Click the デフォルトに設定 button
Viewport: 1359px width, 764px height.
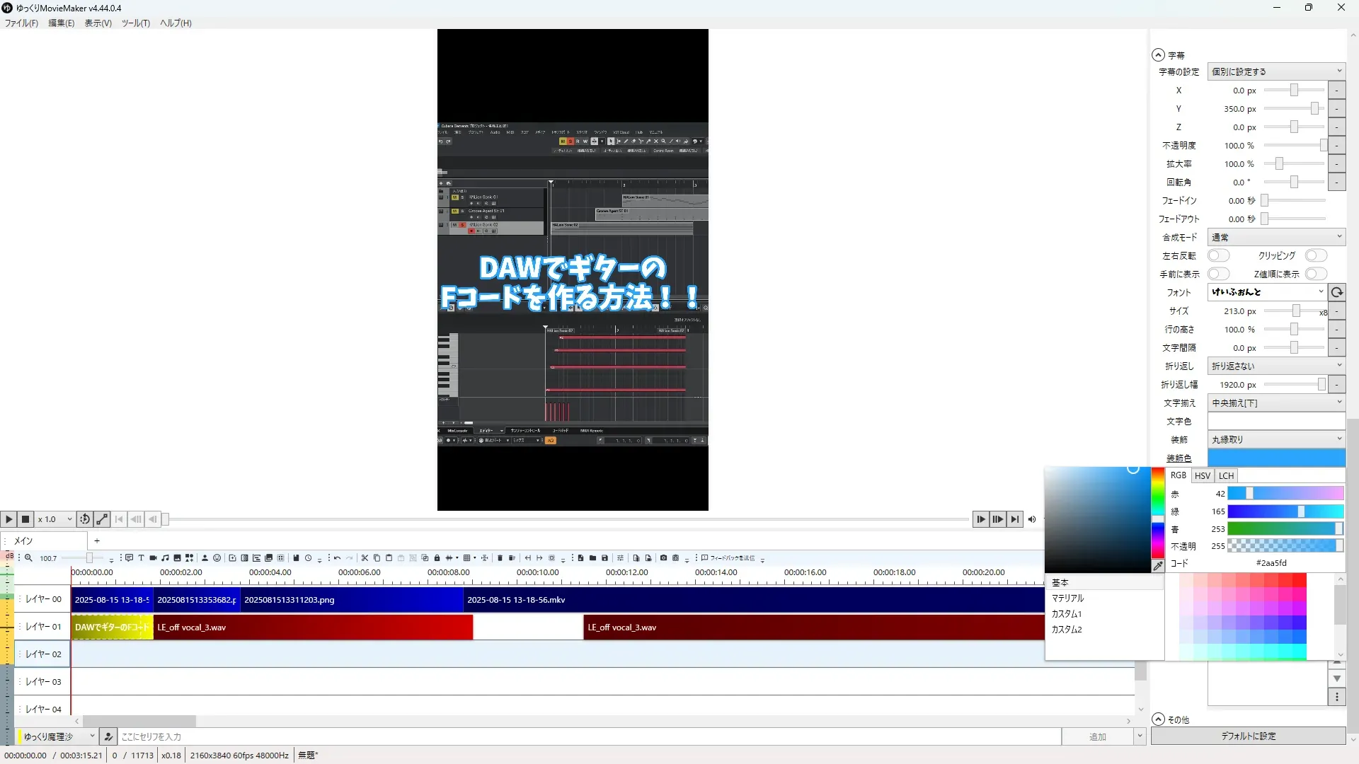pyautogui.click(x=1248, y=736)
